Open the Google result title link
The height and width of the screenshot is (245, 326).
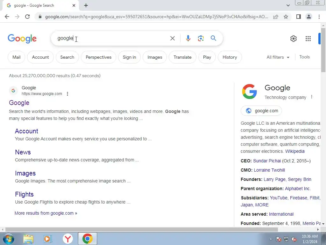tap(19, 103)
